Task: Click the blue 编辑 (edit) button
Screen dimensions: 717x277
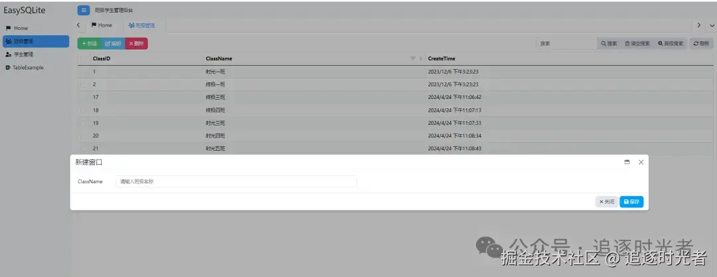Action: tap(113, 43)
